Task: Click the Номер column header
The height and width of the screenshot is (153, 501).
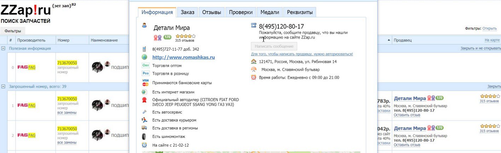Action: 63,40
